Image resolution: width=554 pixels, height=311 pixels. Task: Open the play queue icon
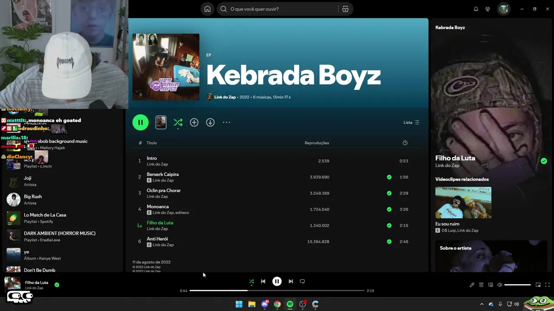click(481, 285)
